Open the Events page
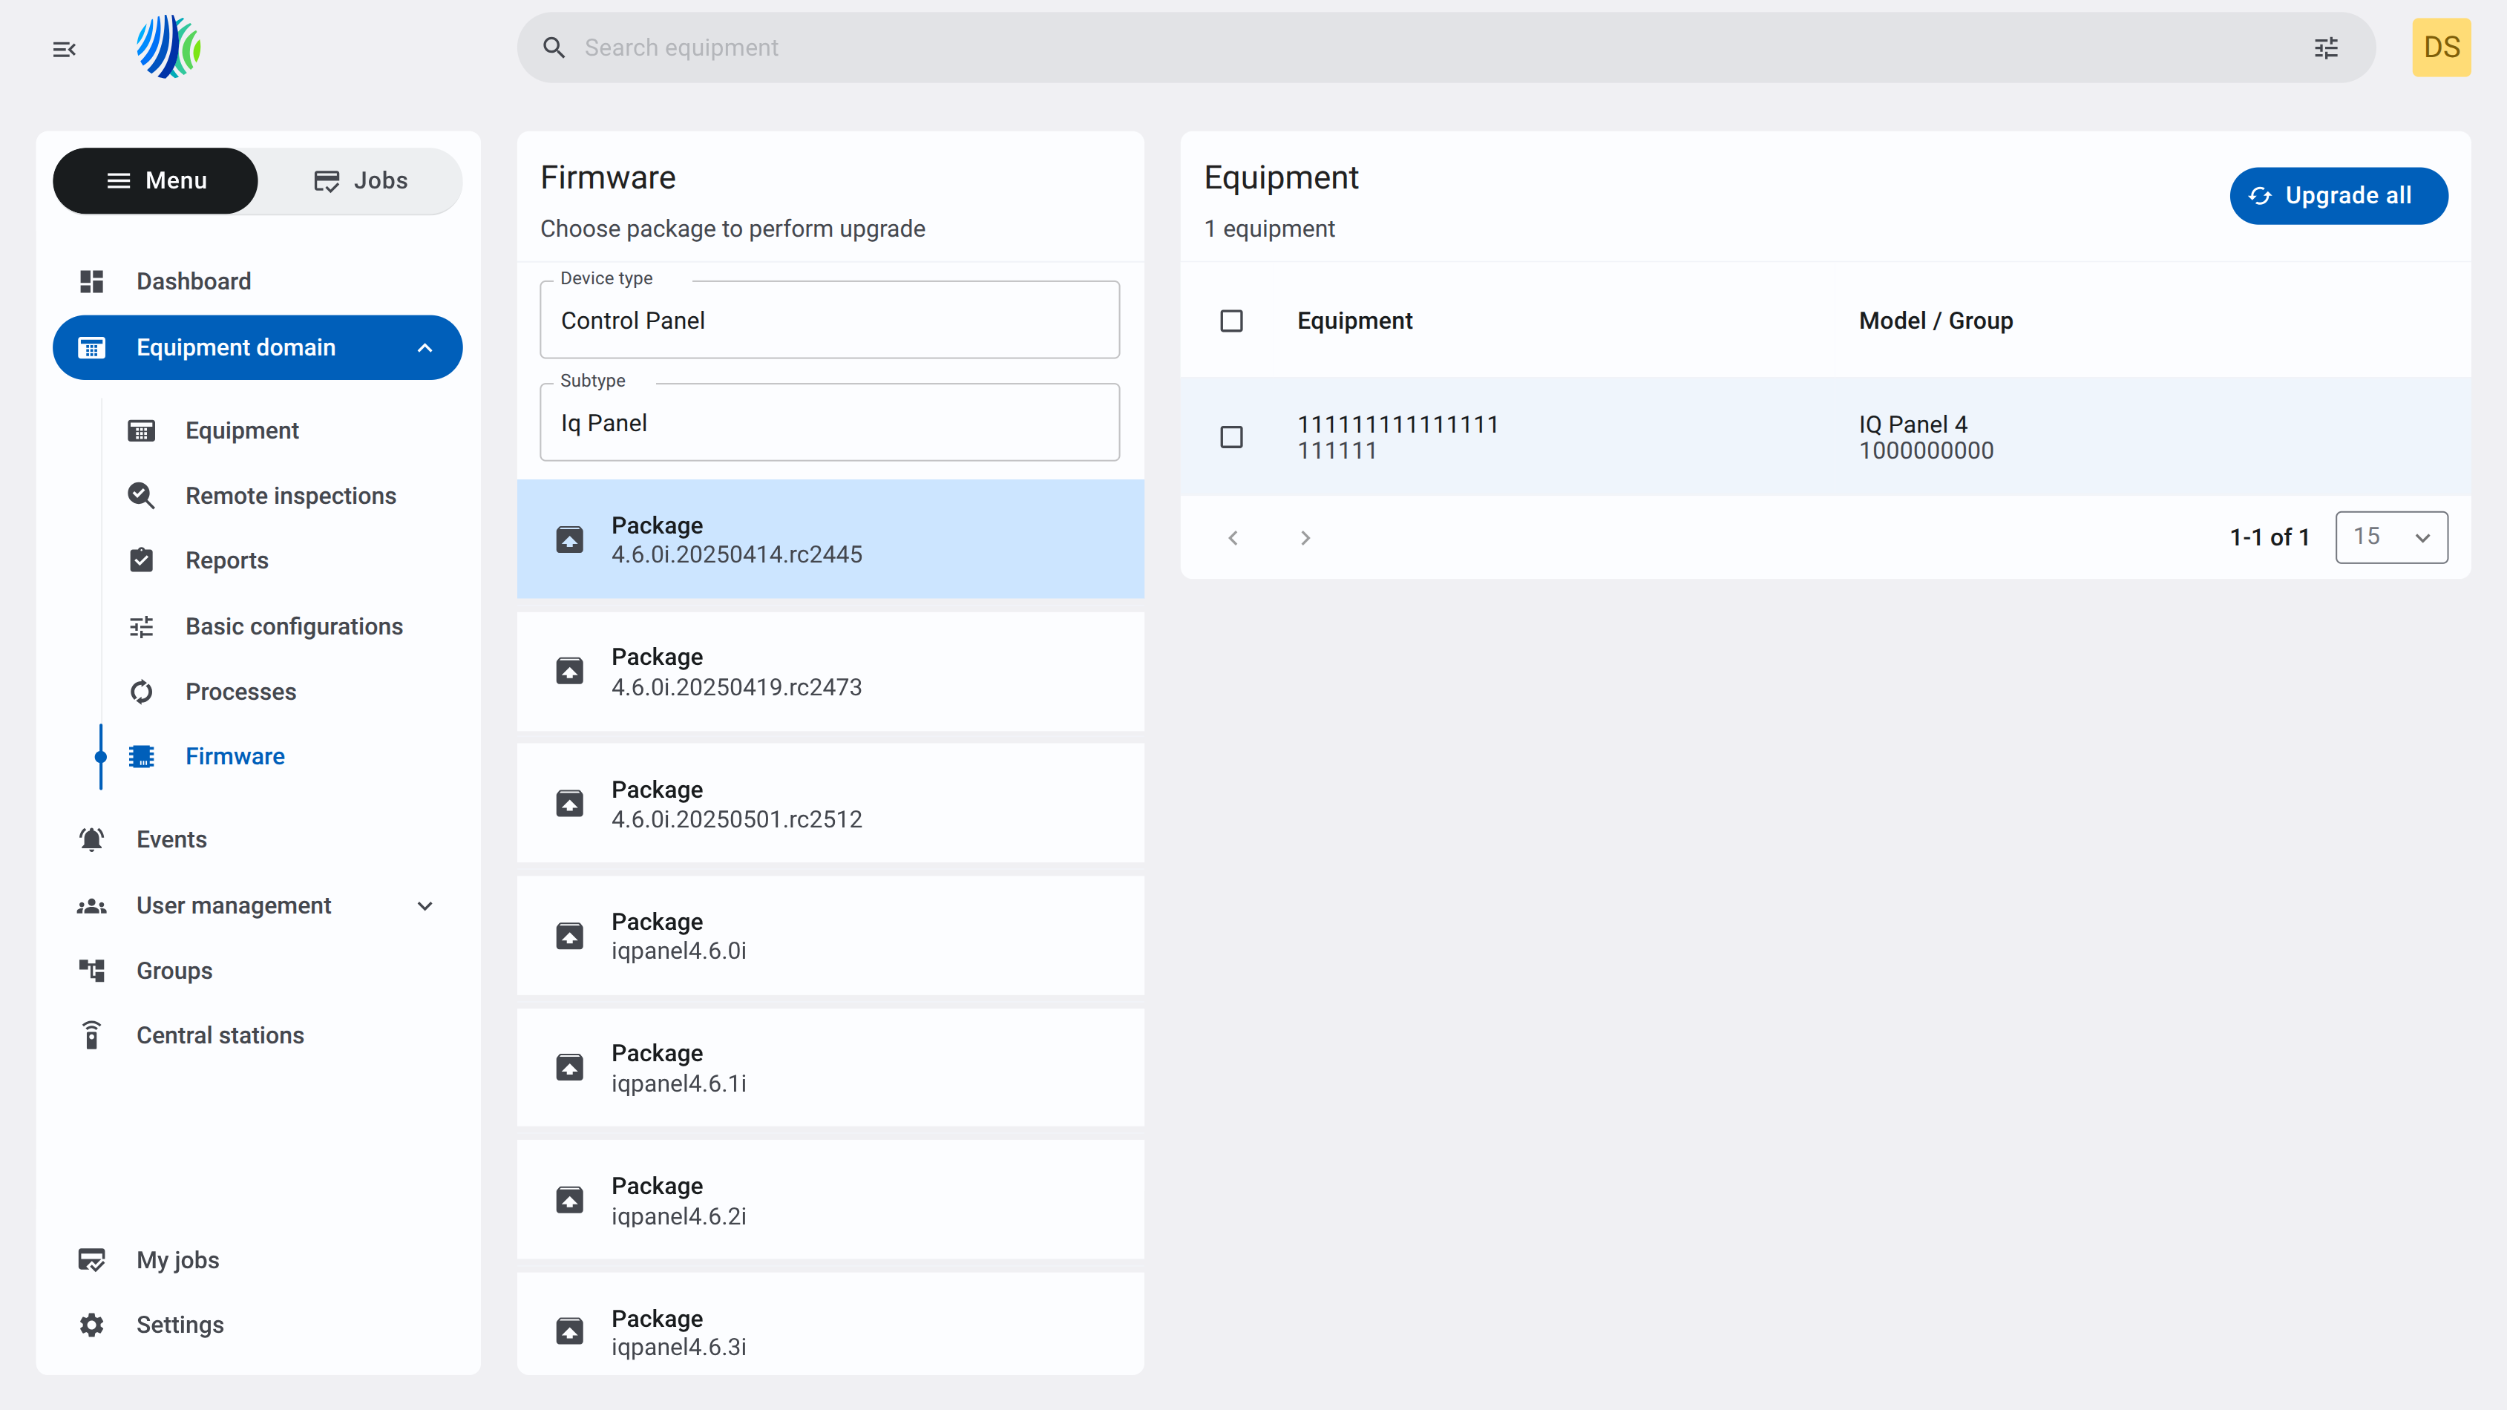Image resolution: width=2507 pixels, height=1410 pixels. click(x=257, y=840)
